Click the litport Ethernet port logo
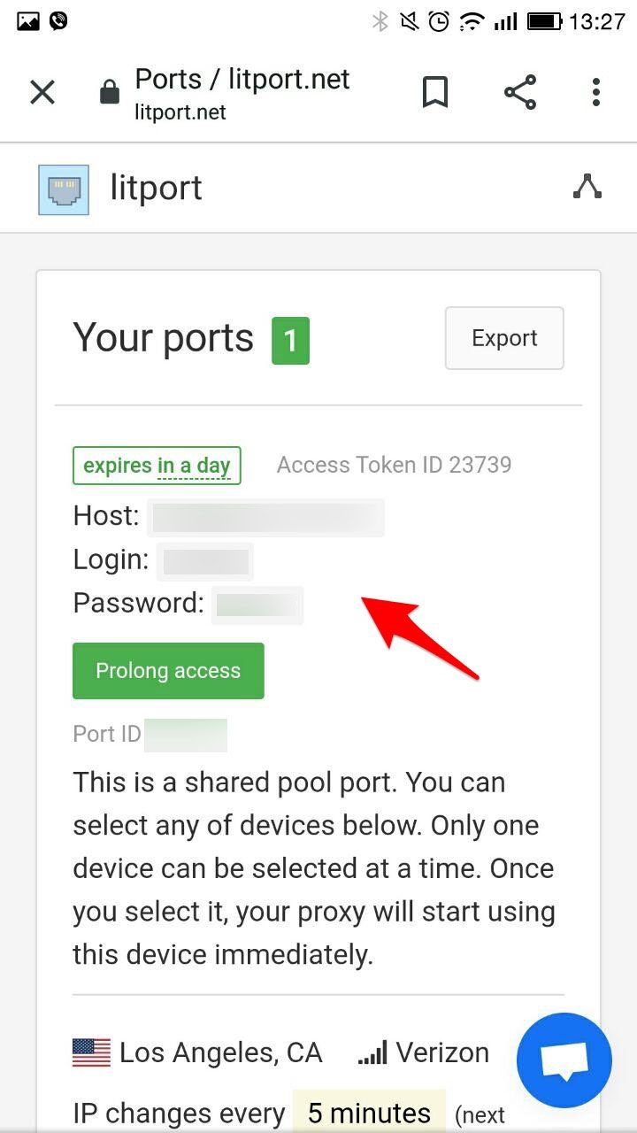The image size is (637, 1133). pos(64,189)
